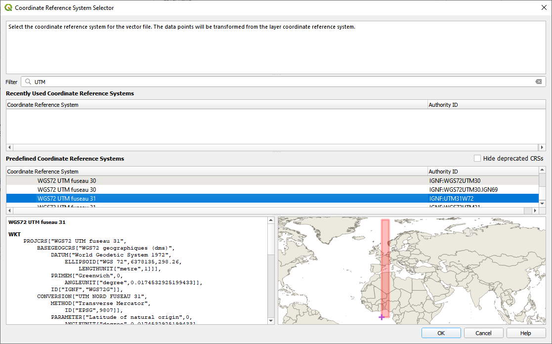552x344 pixels.
Task: Click right arrow of recent list scrollbar
Action: [x=542, y=147]
